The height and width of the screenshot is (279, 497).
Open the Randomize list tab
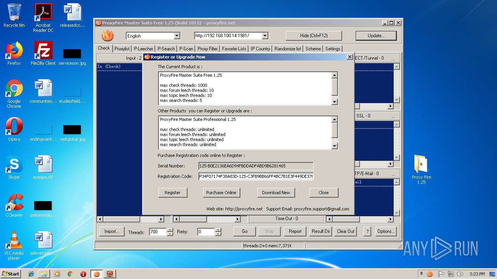click(288, 49)
